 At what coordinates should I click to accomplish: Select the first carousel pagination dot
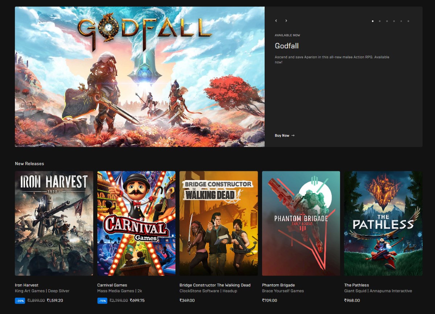(x=372, y=21)
